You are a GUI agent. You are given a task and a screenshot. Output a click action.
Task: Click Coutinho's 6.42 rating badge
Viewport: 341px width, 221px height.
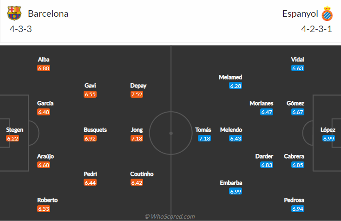click(x=137, y=183)
